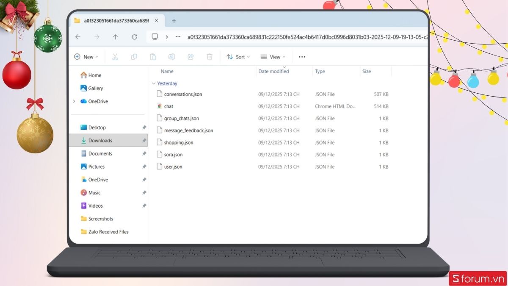The image size is (508, 286).
Task: Open the conversations.json file
Action: (x=183, y=94)
